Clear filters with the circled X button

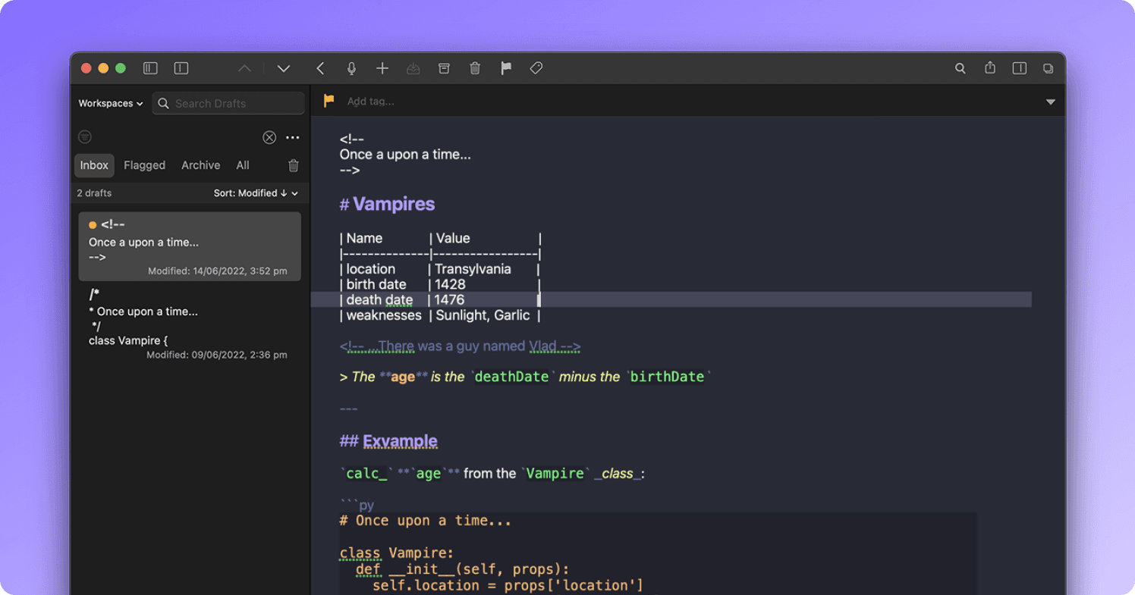[x=269, y=137]
